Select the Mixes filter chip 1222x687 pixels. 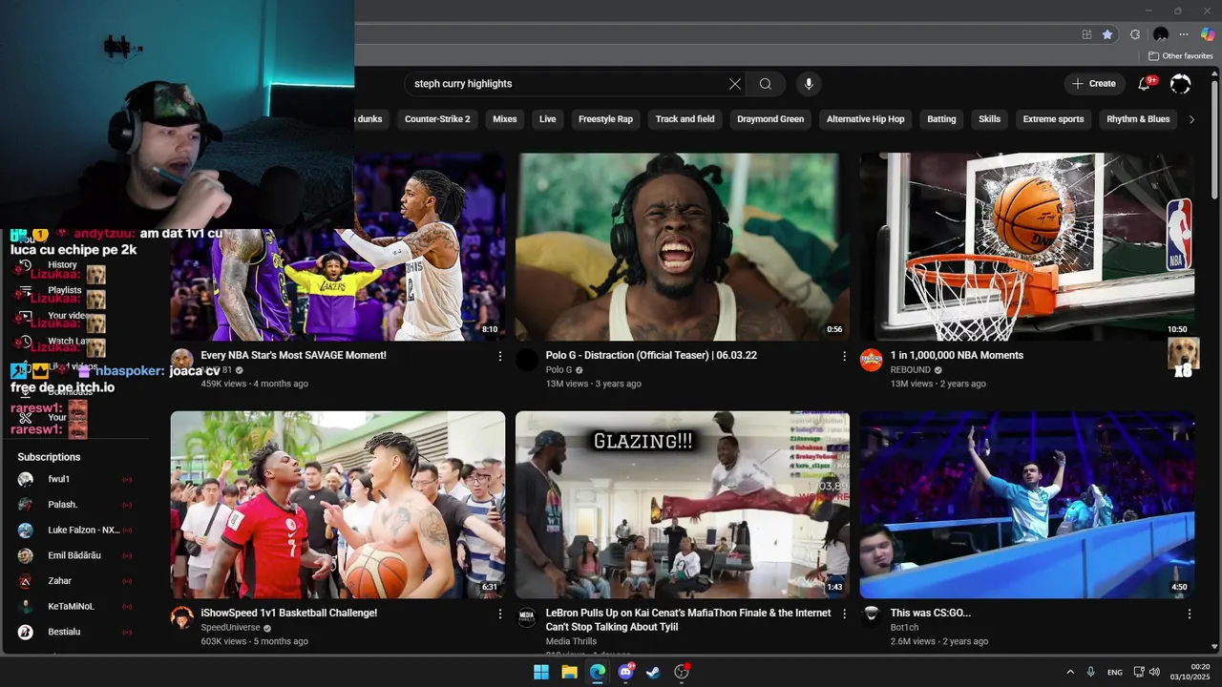tap(505, 119)
